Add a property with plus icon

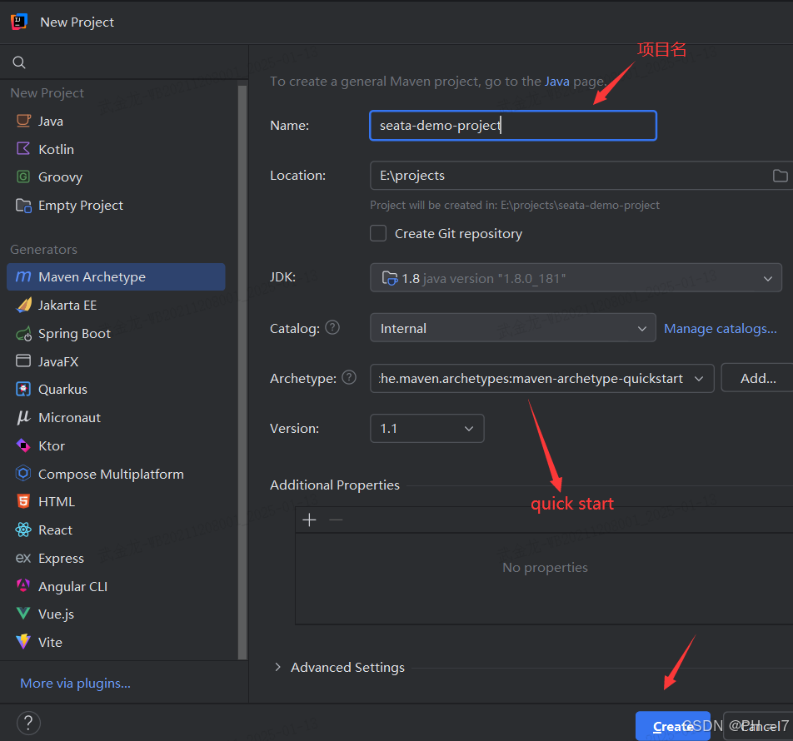pos(309,520)
